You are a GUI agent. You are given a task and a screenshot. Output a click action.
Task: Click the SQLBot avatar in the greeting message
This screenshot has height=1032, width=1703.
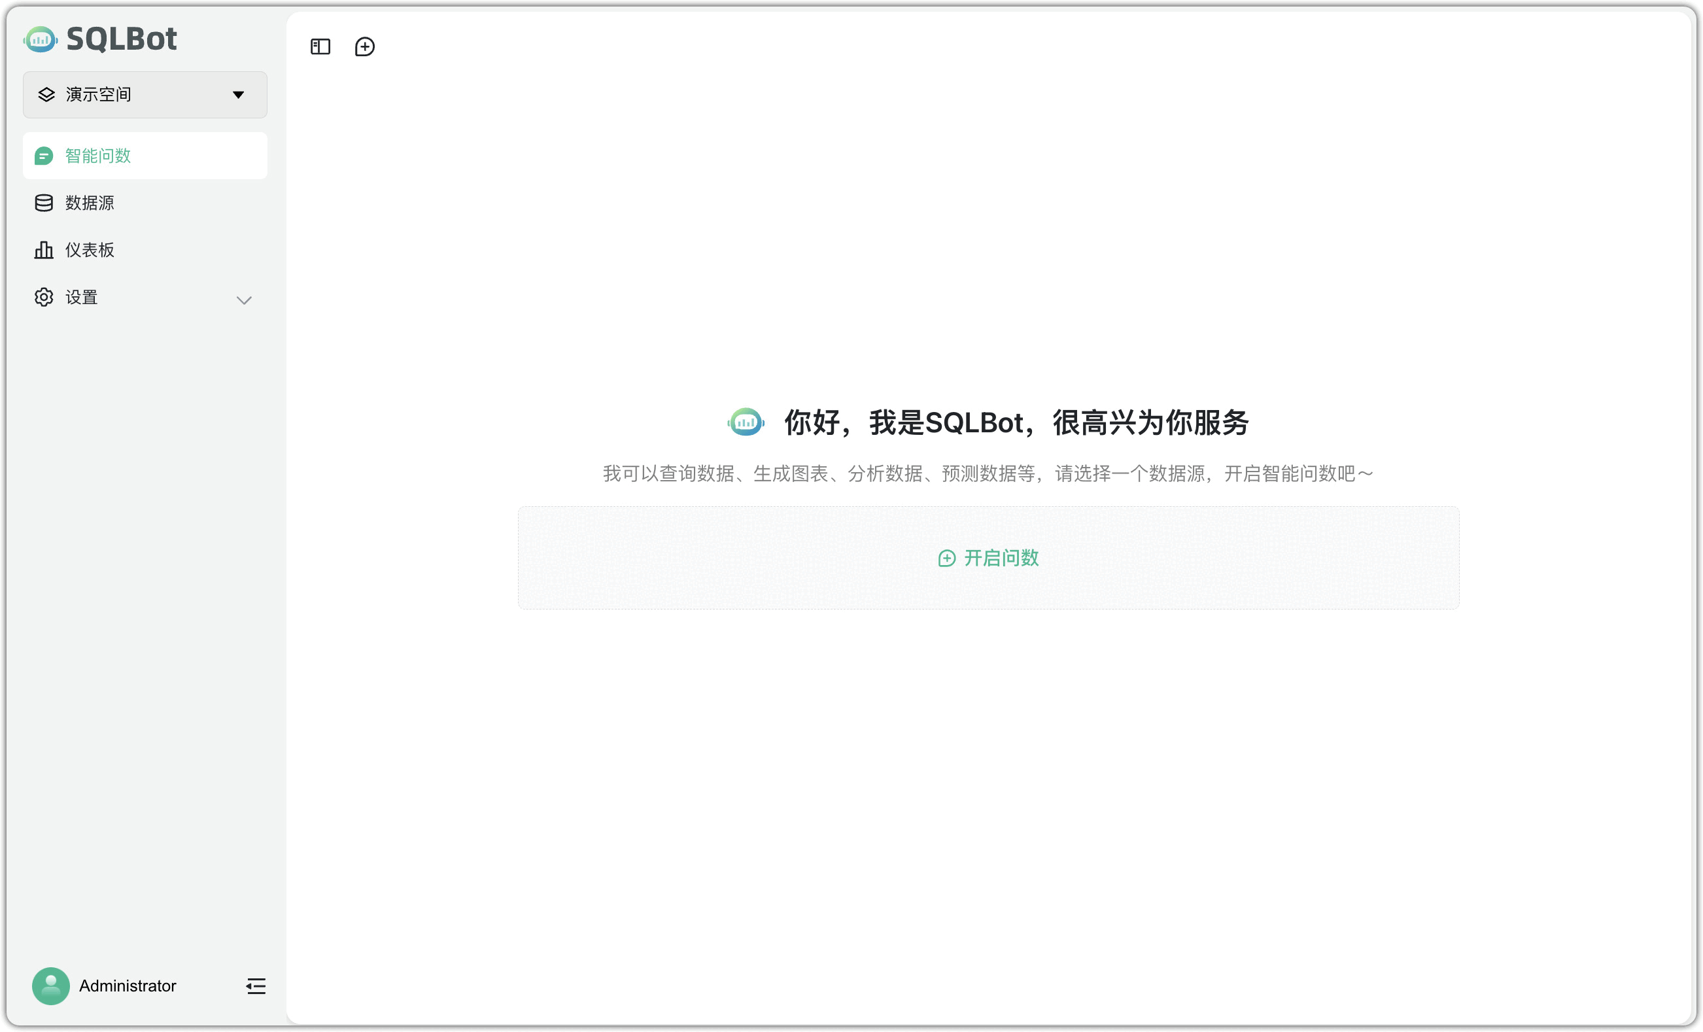coord(746,422)
